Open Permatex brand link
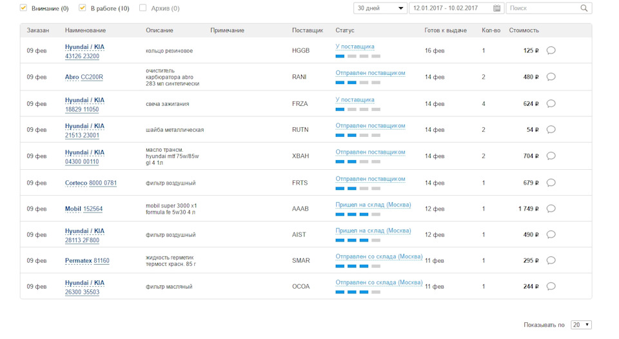This screenshot has height=339, width=619. point(78,261)
